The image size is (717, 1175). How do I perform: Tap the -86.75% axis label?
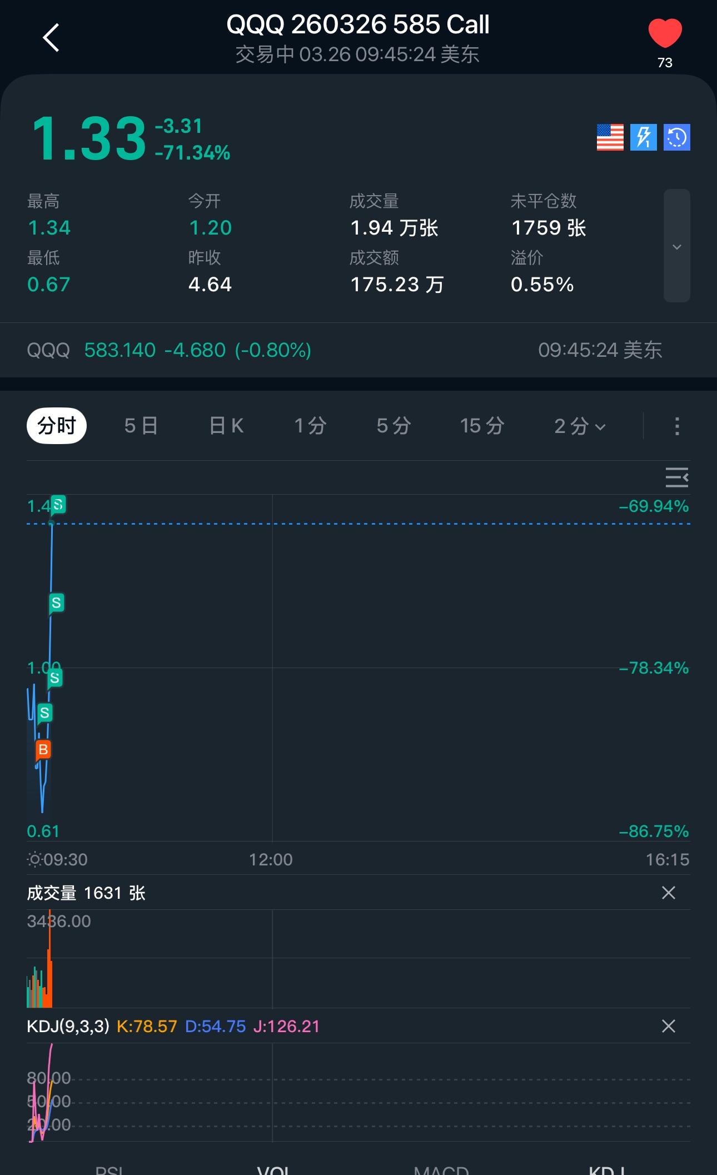pos(654,832)
